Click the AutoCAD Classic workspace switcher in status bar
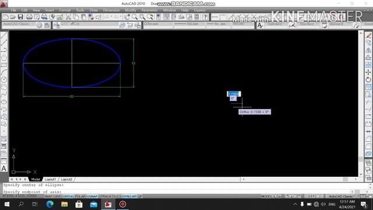Screen dimensions: 373x210 [342, 197]
